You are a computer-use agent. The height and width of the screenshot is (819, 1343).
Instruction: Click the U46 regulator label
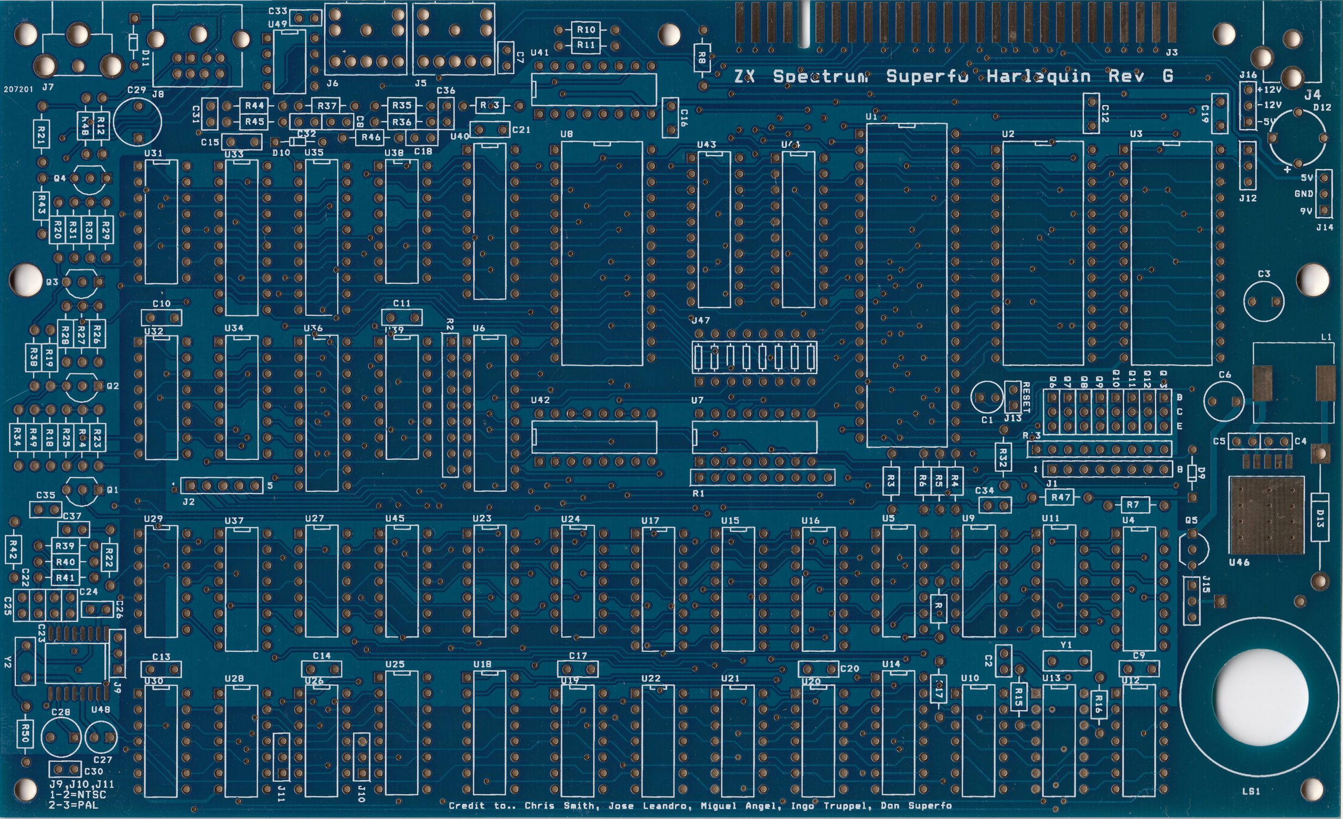click(x=1239, y=563)
